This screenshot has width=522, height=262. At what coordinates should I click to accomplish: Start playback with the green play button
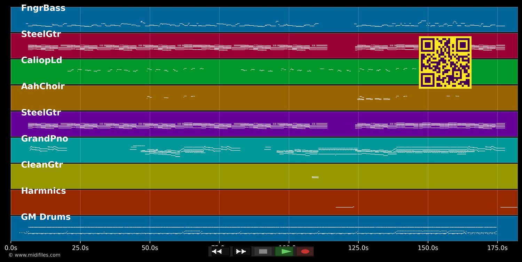pyautogui.click(x=284, y=251)
